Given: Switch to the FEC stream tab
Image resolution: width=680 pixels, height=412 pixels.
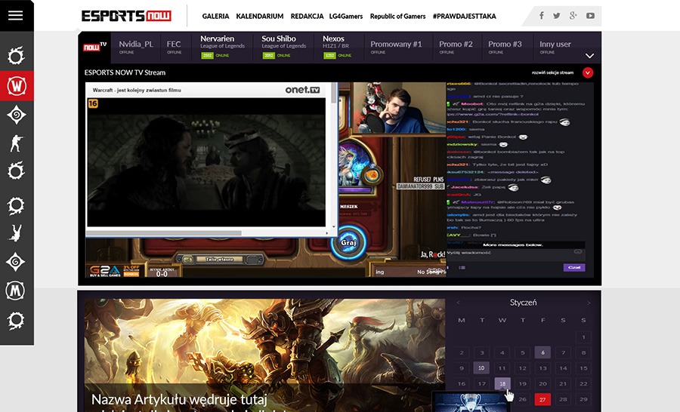Looking at the screenshot, I should click(174, 48).
